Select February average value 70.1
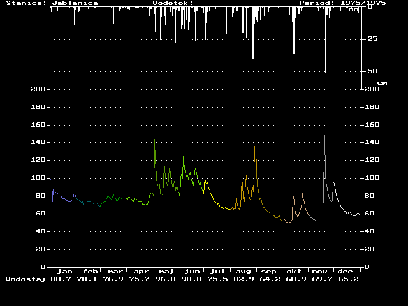The height and width of the screenshot is (306, 408). (87, 279)
